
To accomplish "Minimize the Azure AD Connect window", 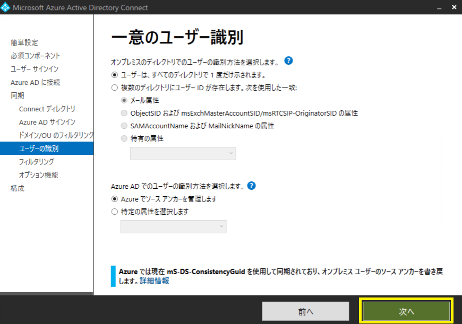I will click(439, 7).
